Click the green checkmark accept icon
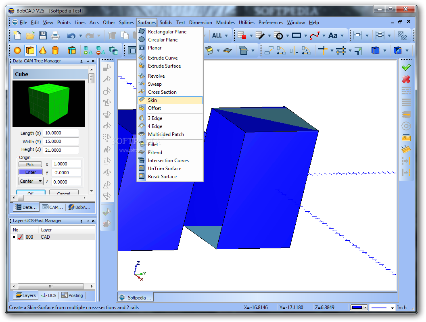 pos(406,67)
